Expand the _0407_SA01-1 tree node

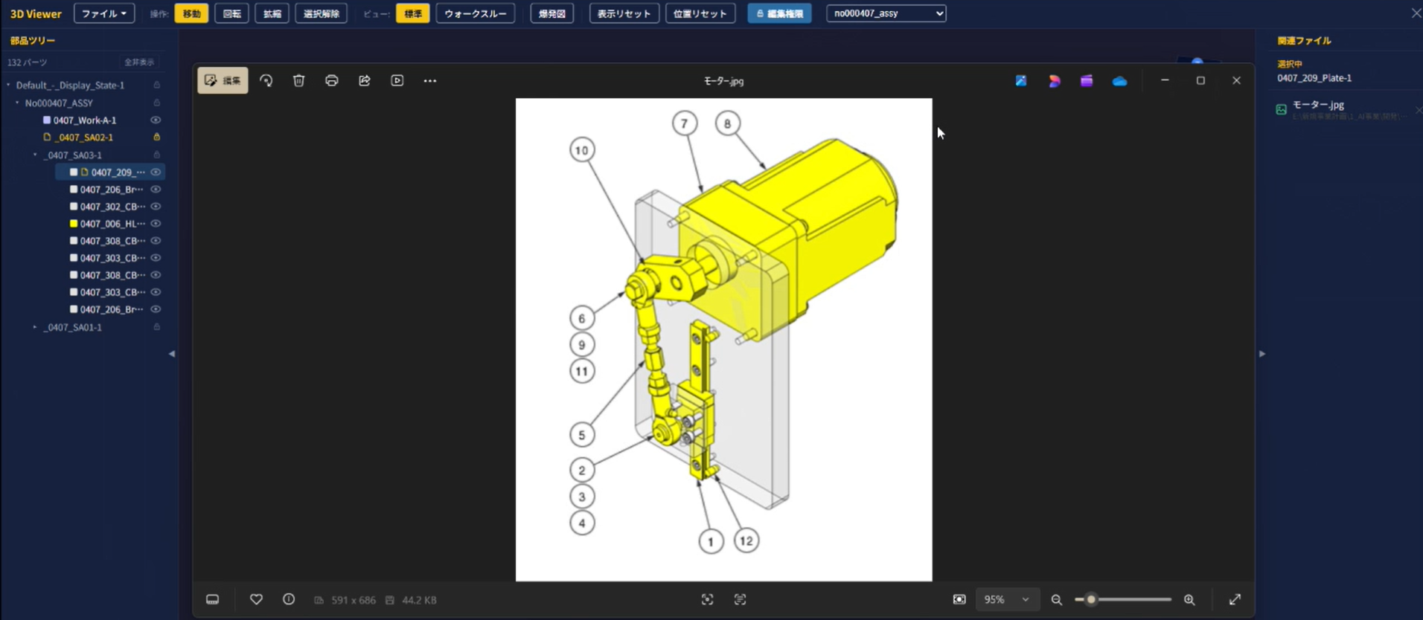point(35,327)
